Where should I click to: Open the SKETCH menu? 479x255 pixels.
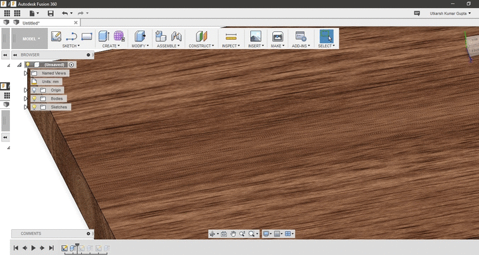[71, 46]
